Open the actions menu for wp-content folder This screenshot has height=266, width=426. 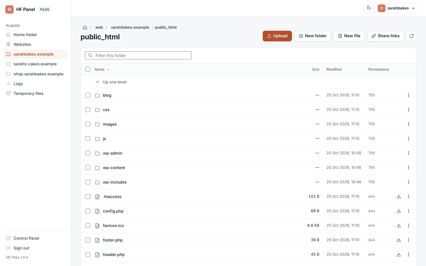click(x=409, y=168)
